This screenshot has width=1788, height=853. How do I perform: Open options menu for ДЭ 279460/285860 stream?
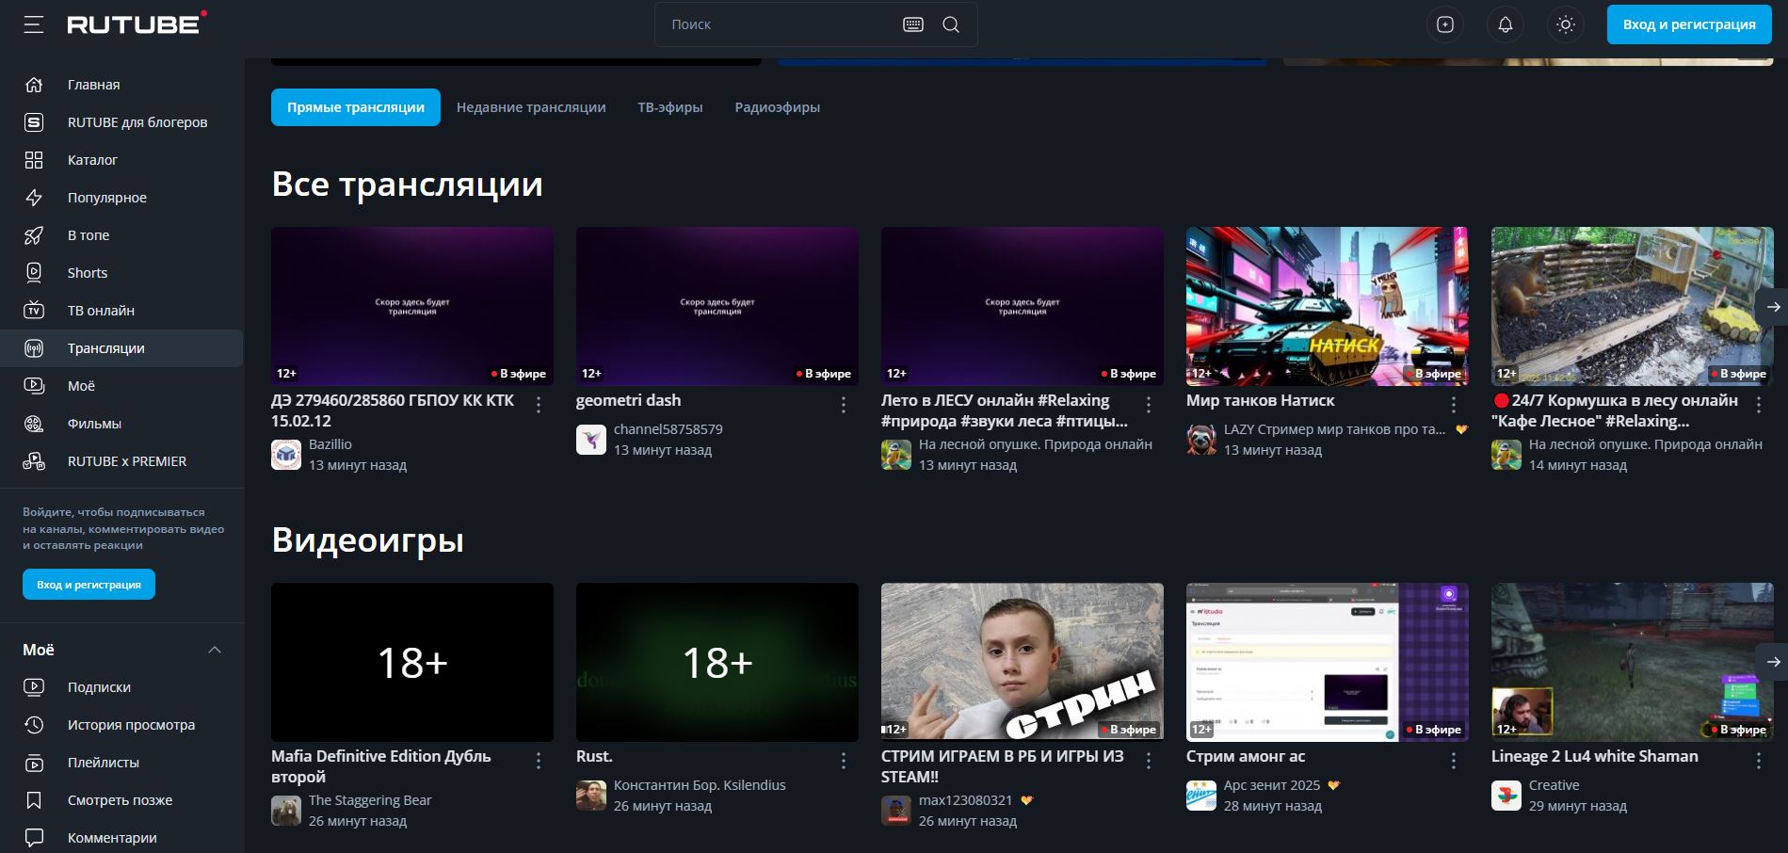pos(539,405)
